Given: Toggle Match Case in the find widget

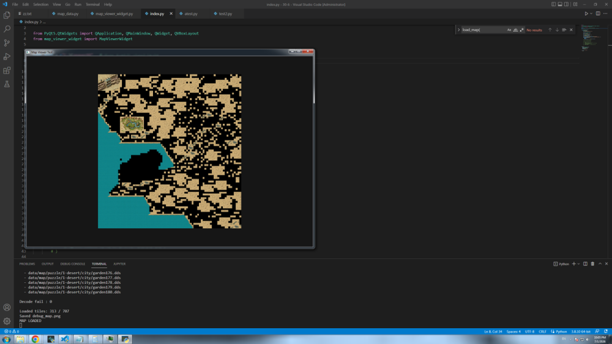Looking at the screenshot, I should pyautogui.click(x=509, y=30).
